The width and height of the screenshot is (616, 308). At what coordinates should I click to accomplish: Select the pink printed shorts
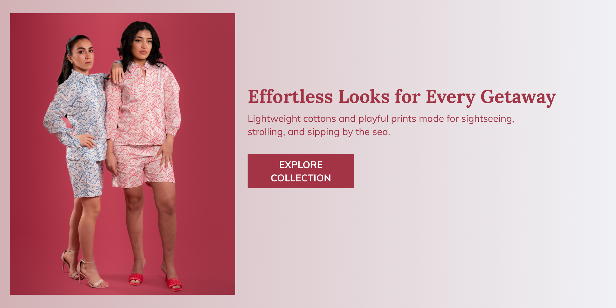(143, 165)
